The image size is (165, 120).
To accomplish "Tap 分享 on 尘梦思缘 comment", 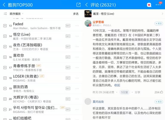I will (x=137, y=92).
